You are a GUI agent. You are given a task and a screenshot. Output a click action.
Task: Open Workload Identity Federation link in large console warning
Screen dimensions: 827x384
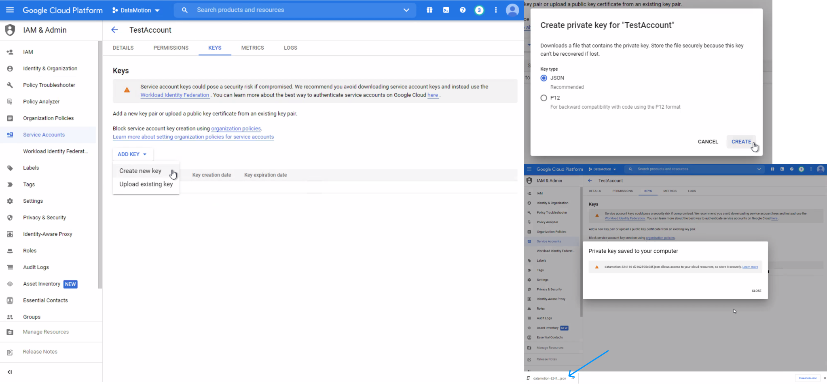point(175,95)
